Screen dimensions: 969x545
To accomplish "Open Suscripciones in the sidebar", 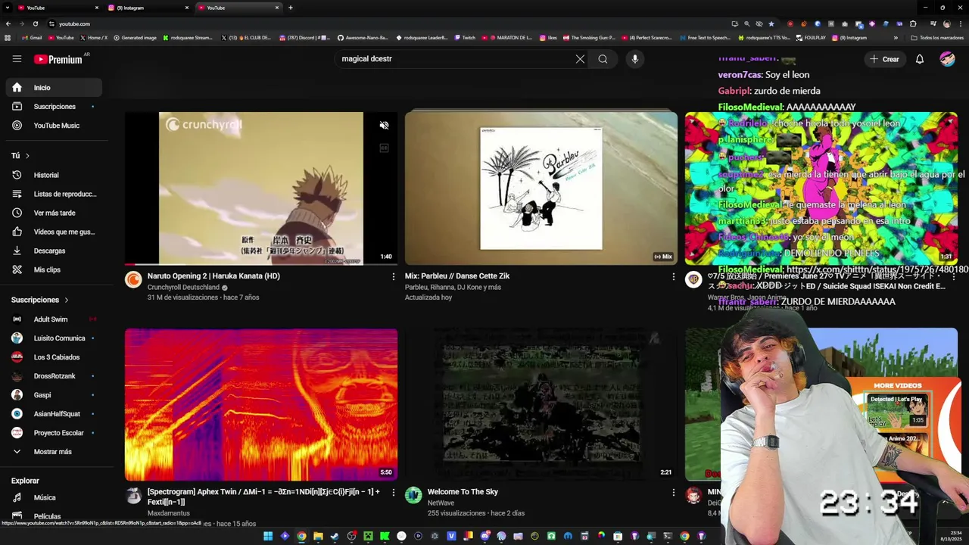I will (x=54, y=107).
